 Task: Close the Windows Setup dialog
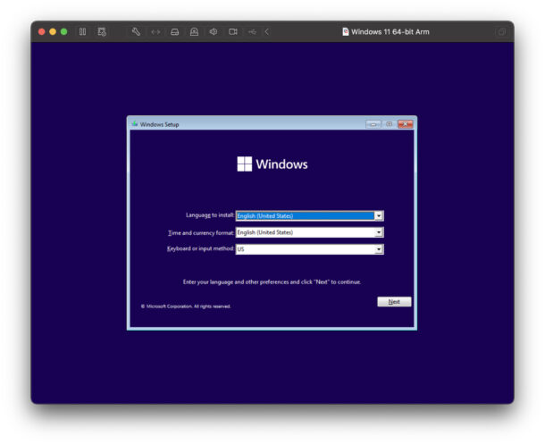tap(405, 124)
